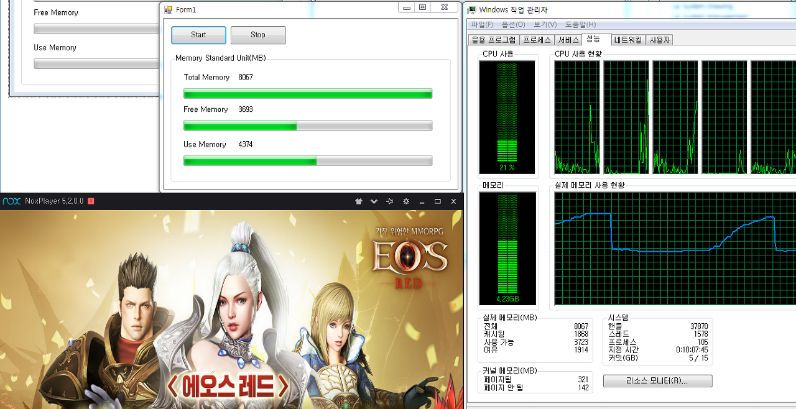This screenshot has height=409, width=796.
Task: Click the Total Memory progress bar in Form1
Action: tap(308, 93)
